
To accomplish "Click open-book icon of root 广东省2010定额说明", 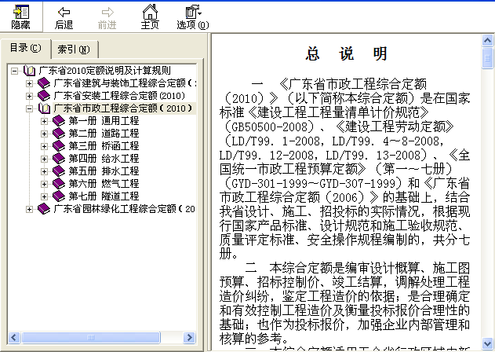I will pyautogui.click(x=29, y=71).
